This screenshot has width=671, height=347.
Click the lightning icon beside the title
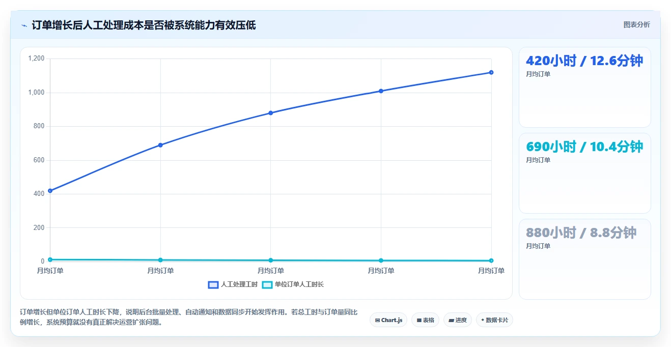24,25
